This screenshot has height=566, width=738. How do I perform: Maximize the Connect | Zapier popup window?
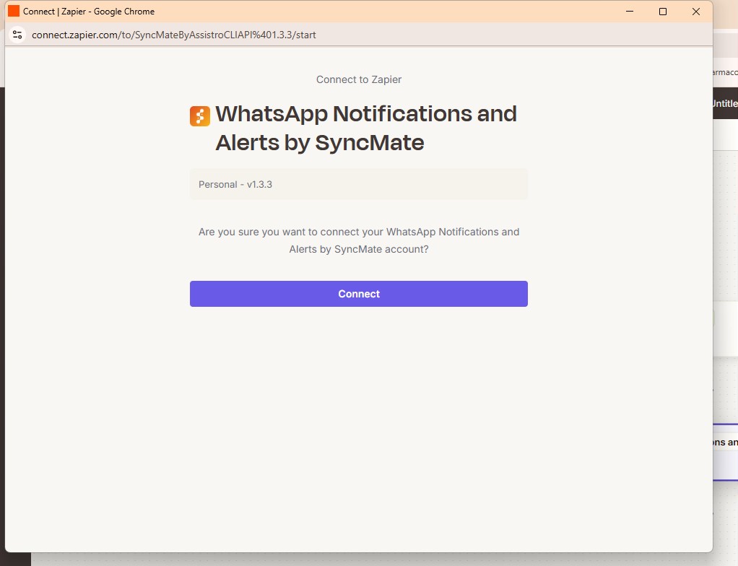[663, 12]
